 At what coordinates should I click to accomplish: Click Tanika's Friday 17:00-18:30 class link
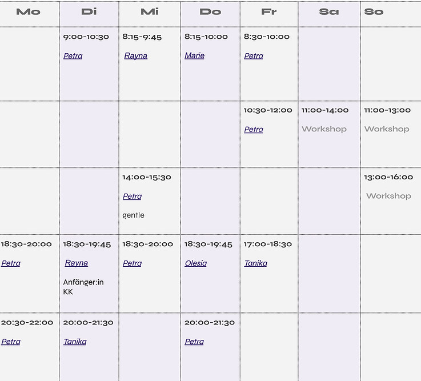[255, 263]
